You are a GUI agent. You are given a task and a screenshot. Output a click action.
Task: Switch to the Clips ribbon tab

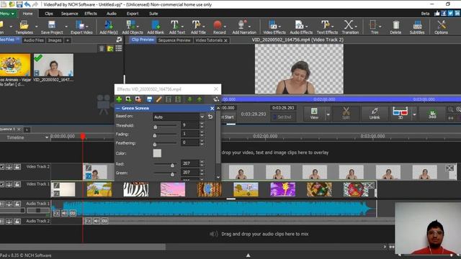coord(49,14)
